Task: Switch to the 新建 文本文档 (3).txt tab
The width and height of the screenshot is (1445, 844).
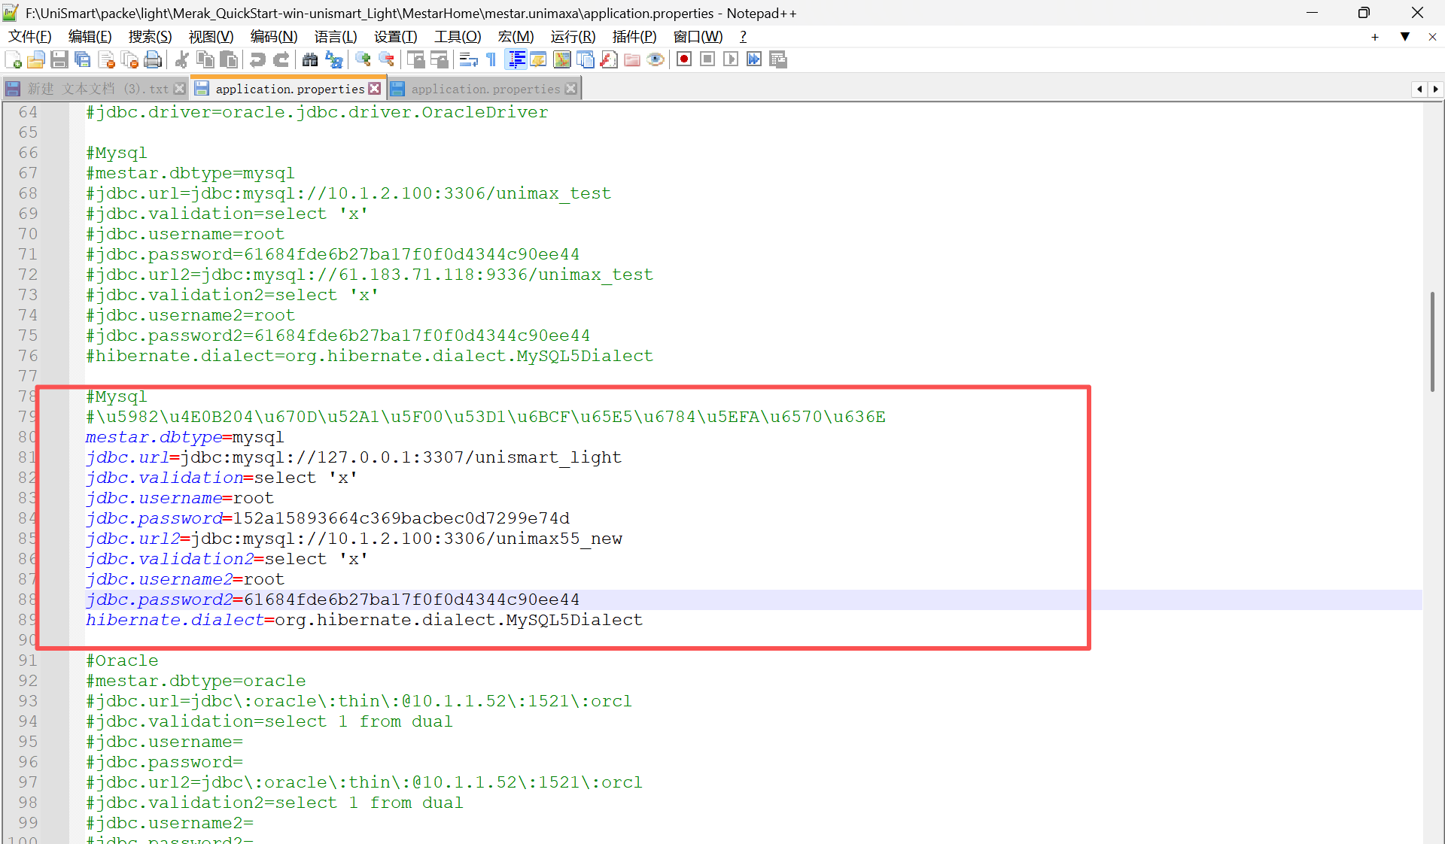Action: (x=96, y=89)
